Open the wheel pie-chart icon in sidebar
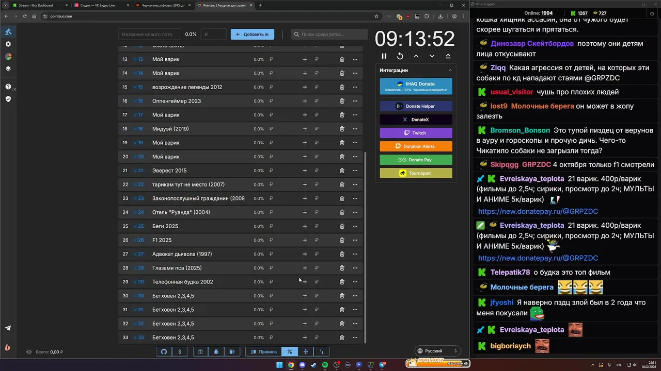Viewport: 661px width, 371px height. click(x=8, y=57)
